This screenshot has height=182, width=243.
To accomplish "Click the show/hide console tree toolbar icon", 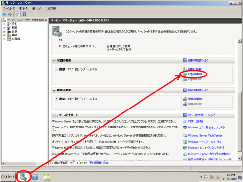I will click(17, 15).
